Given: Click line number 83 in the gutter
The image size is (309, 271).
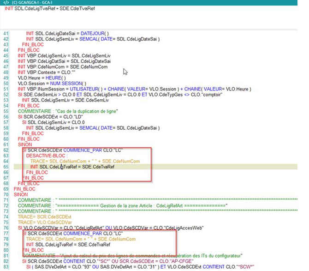Looking at the screenshot, I should (x=6, y=267).
